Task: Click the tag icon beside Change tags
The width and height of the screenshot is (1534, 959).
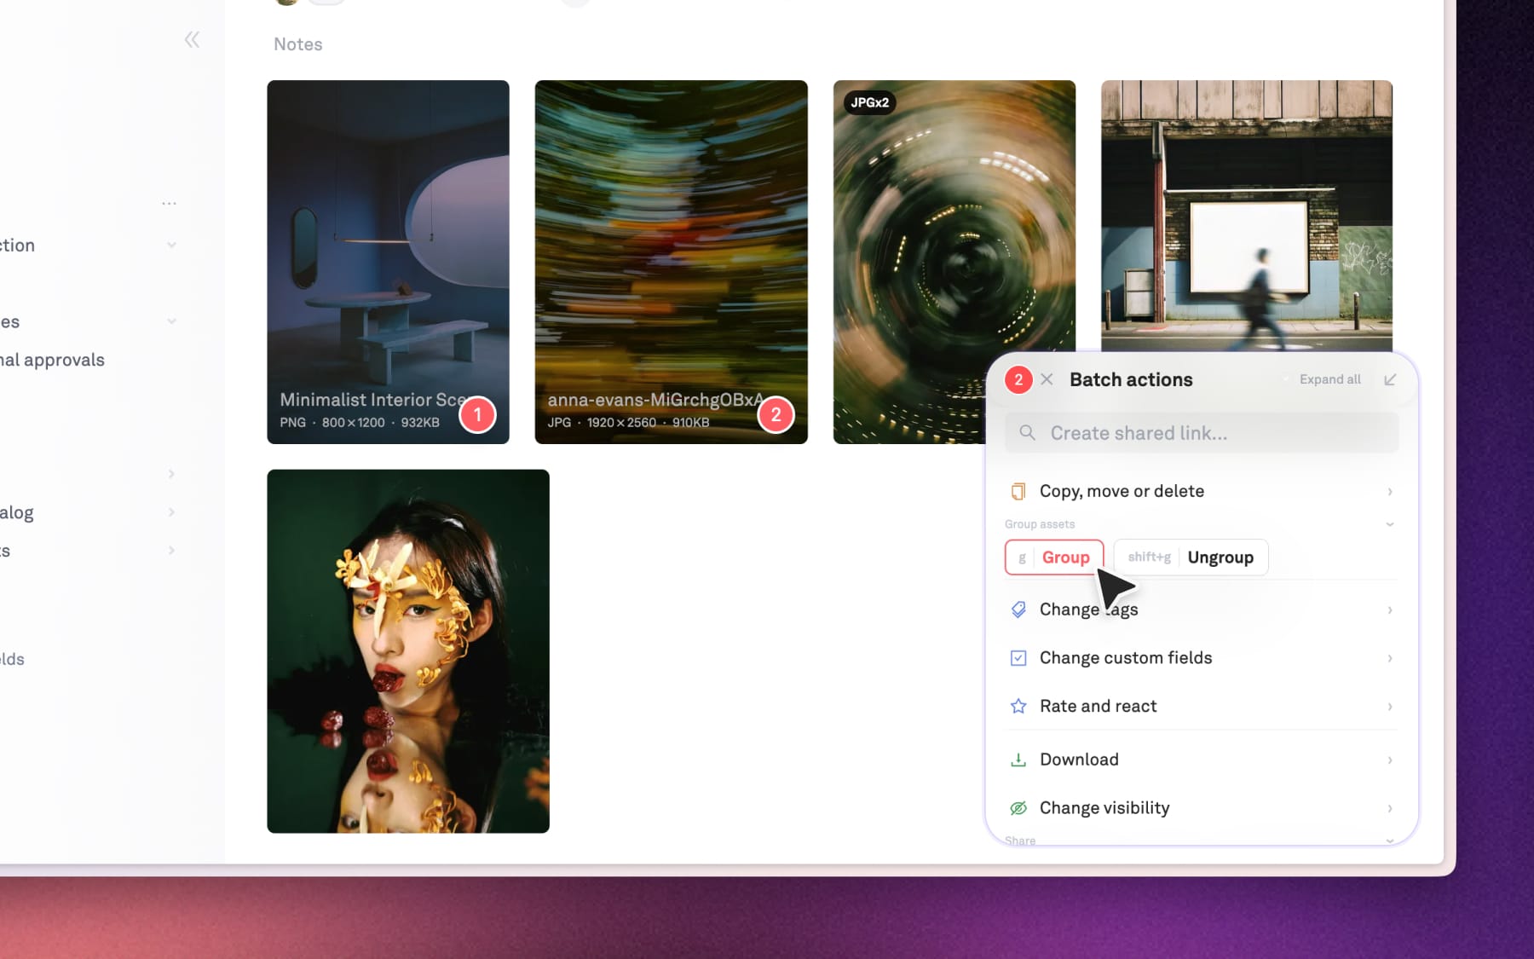Action: pos(1018,609)
